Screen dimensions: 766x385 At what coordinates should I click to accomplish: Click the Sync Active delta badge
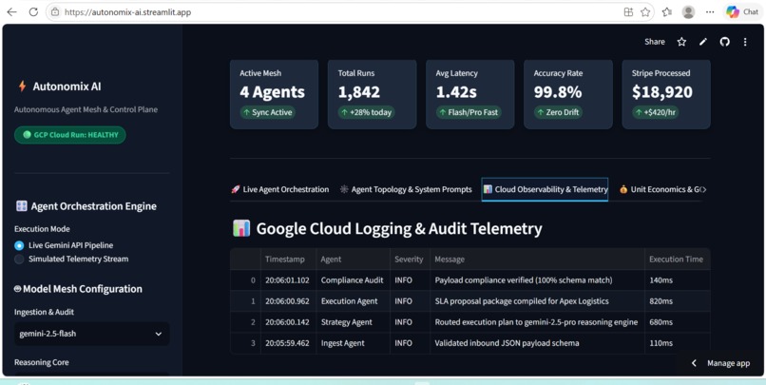click(x=267, y=112)
